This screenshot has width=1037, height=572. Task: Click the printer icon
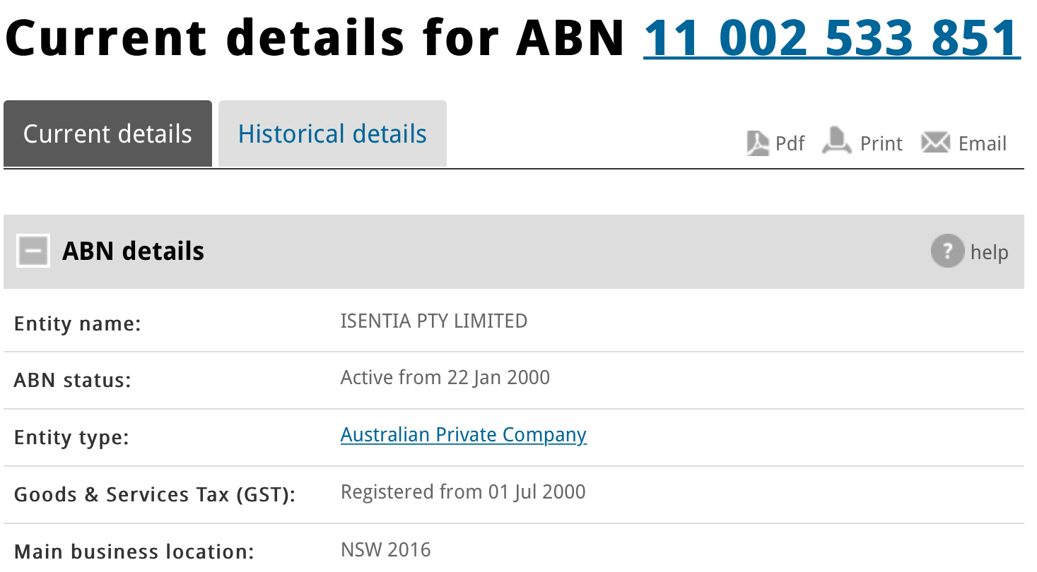[837, 141]
